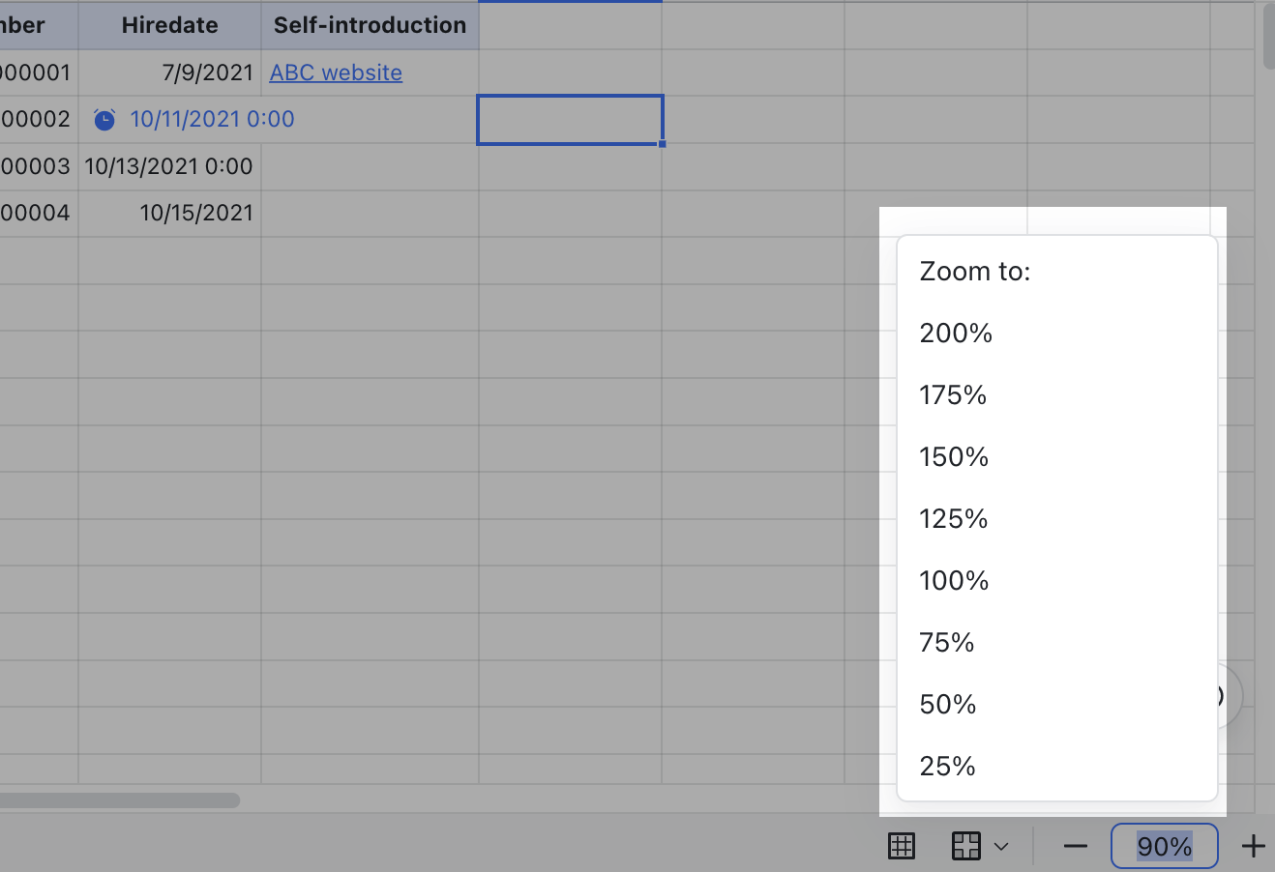
Task: Expand the freeze panes dropdown arrow
Action: pyautogui.click(x=1001, y=847)
